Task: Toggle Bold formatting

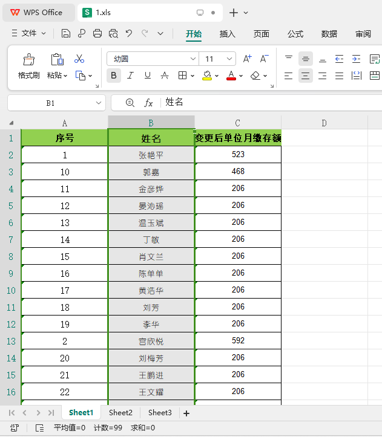Action: tap(114, 76)
